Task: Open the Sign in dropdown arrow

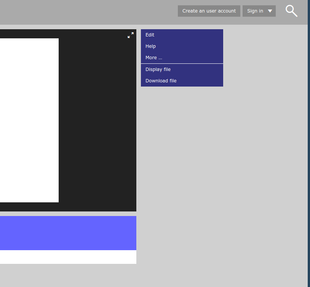Action: coord(270,11)
